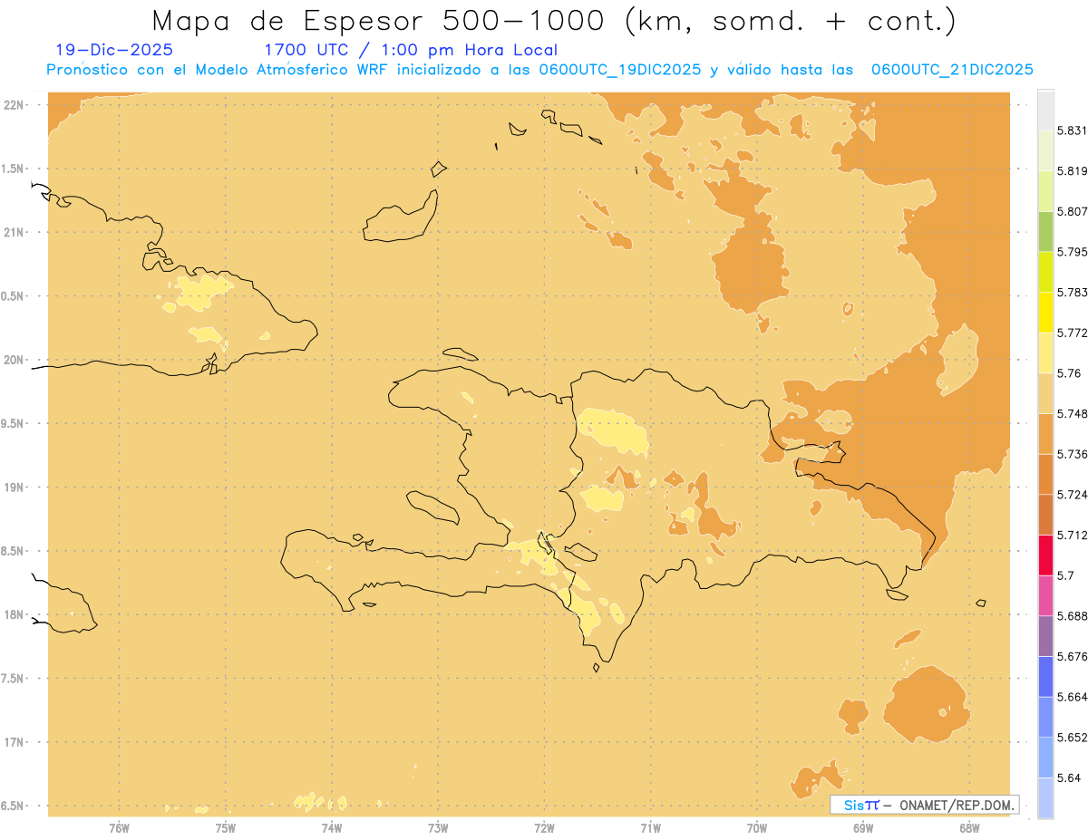Click the longitude label "75W"
The width and height of the screenshot is (1088, 840).
tap(226, 827)
